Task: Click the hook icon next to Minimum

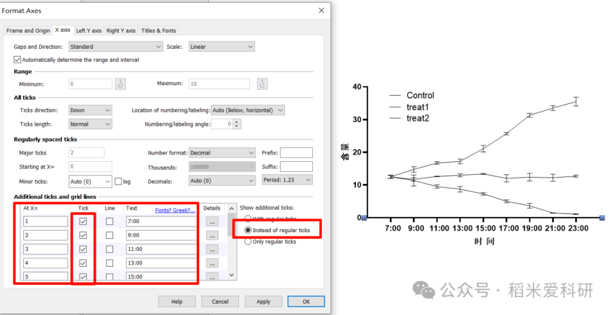Action: 120,83
